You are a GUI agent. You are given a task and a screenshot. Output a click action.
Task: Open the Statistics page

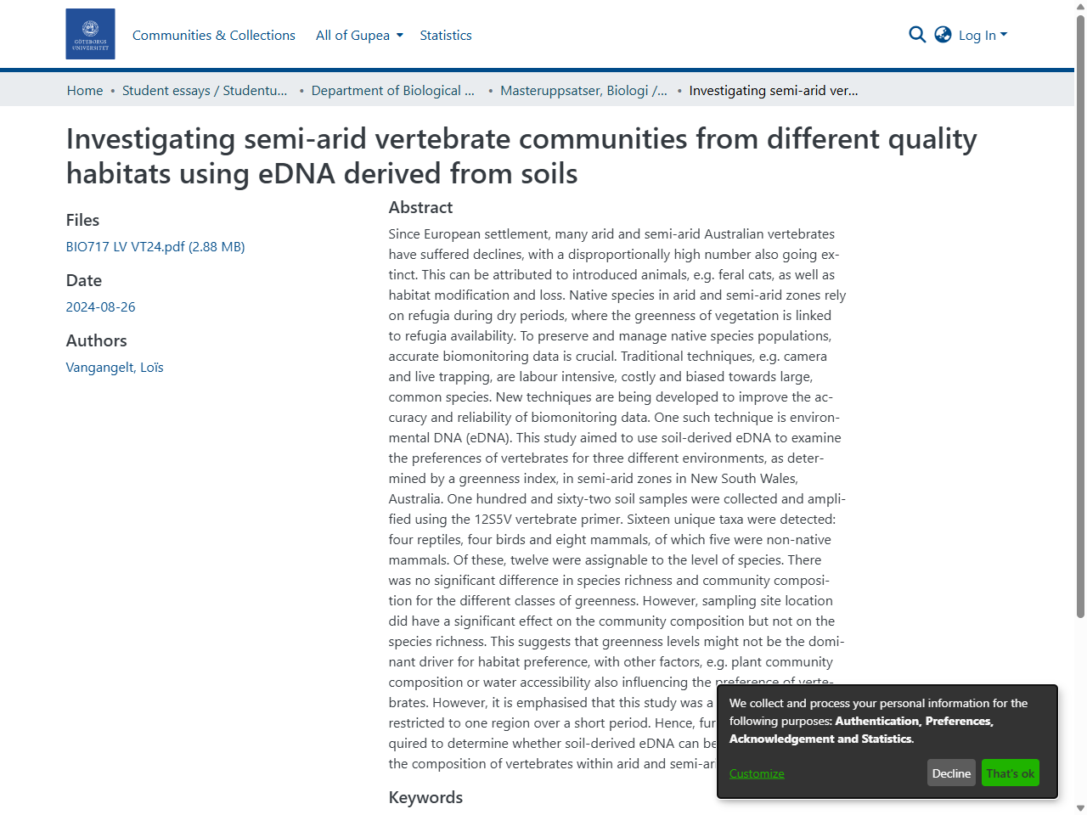(x=446, y=35)
